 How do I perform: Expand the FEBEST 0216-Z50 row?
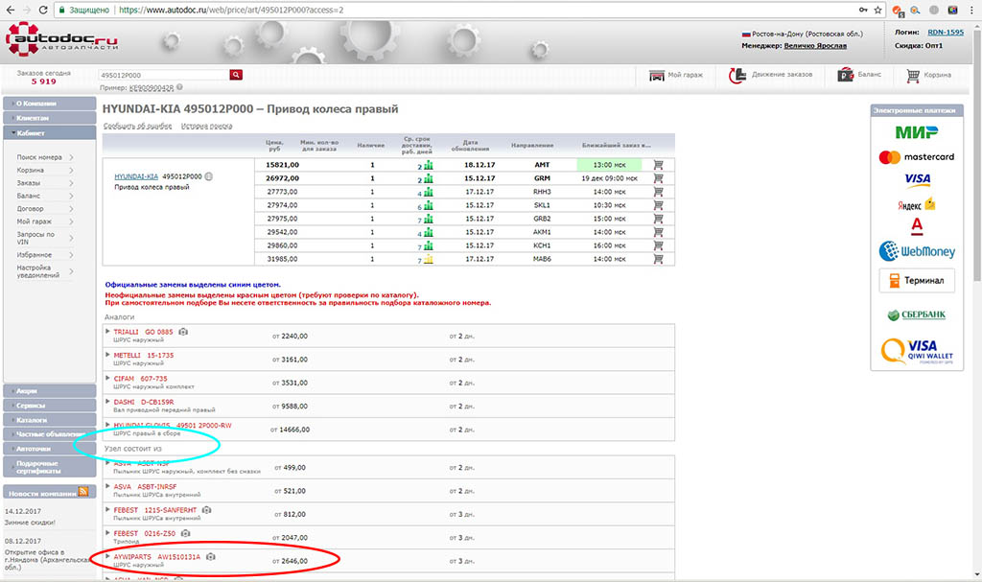click(x=108, y=533)
